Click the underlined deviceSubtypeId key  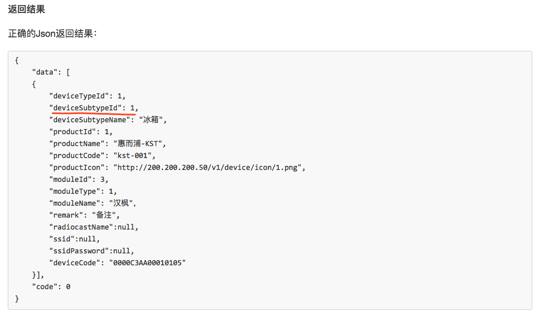86,108
